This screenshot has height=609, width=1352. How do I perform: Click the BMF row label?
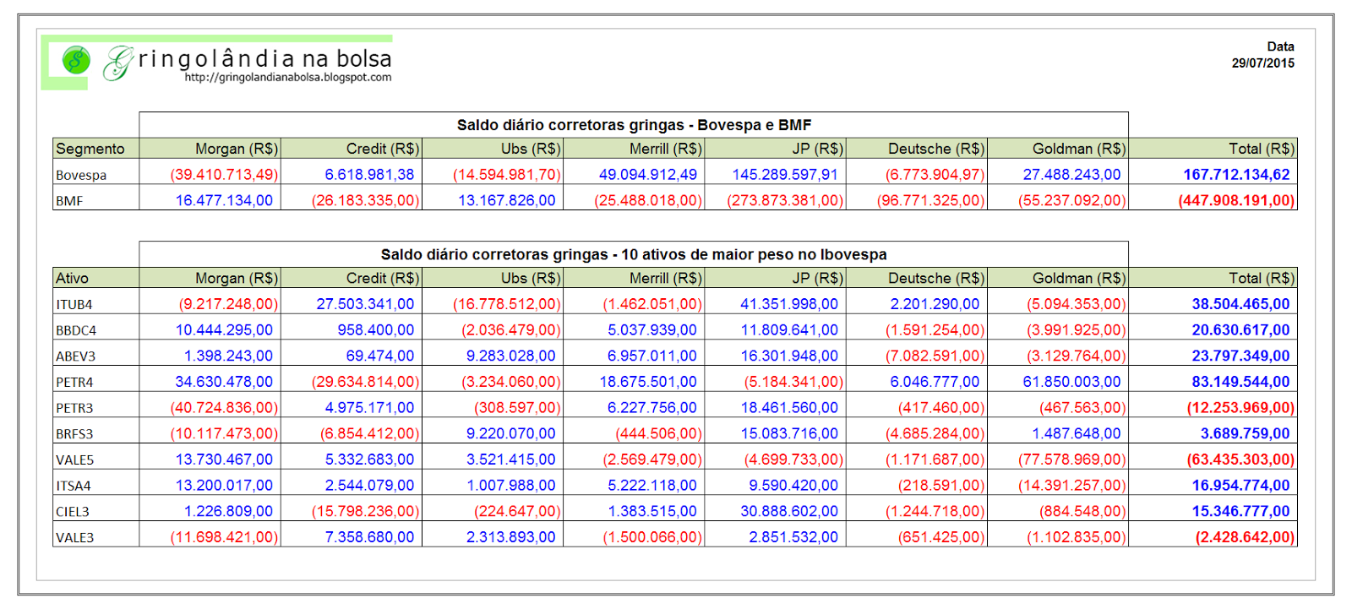(69, 202)
